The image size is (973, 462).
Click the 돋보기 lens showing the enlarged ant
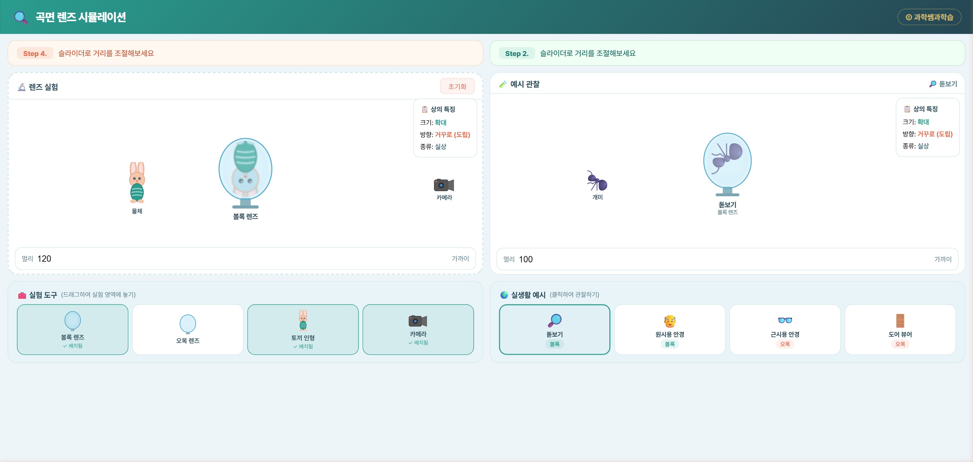pos(727,164)
